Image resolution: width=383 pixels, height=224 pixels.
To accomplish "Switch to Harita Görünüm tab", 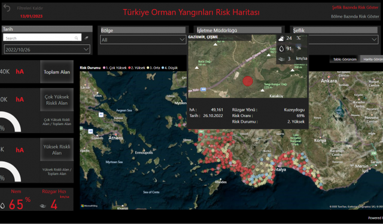I will coord(372,59).
